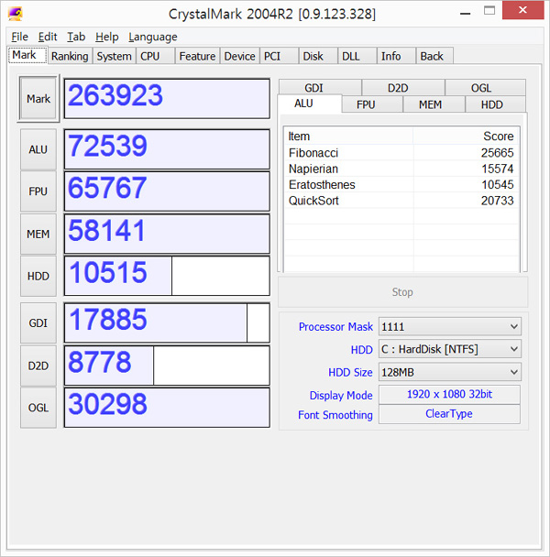The height and width of the screenshot is (557, 550).
Task: Switch to the CPU tab
Action: click(155, 56)
